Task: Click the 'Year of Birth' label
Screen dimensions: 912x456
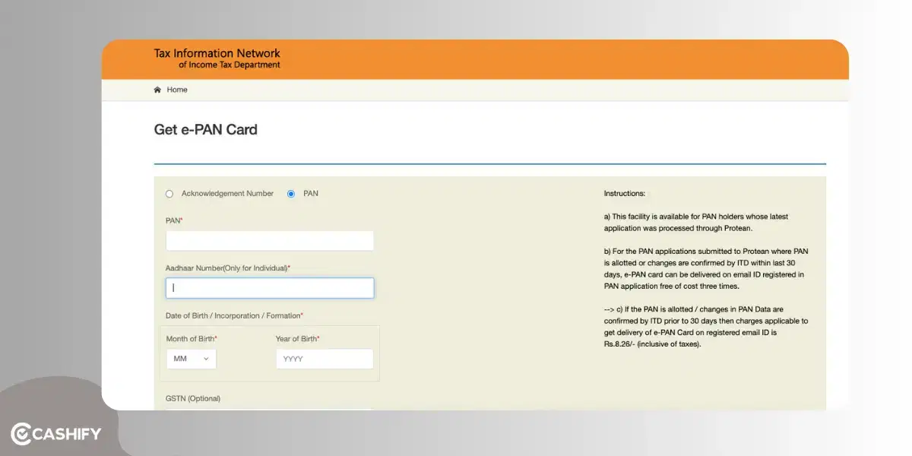Action: pyautogui.click(x=298, y=339)
